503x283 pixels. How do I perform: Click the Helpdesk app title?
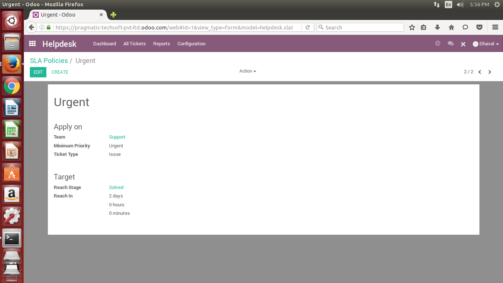click(59, 44)
